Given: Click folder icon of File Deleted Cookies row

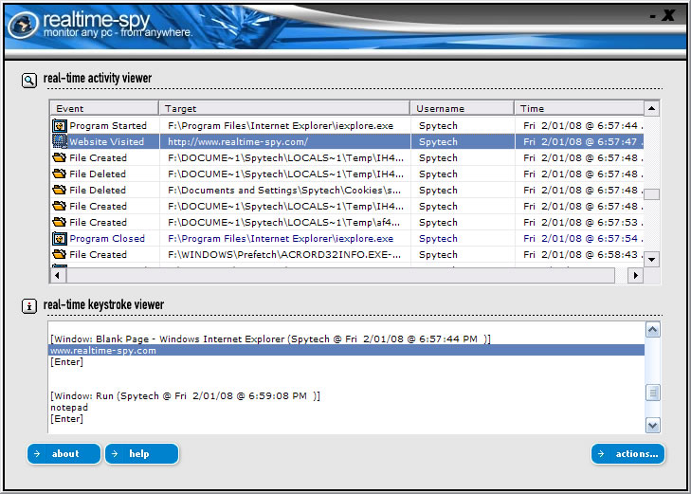Looking at the screenshot, I should pos(60,190).
